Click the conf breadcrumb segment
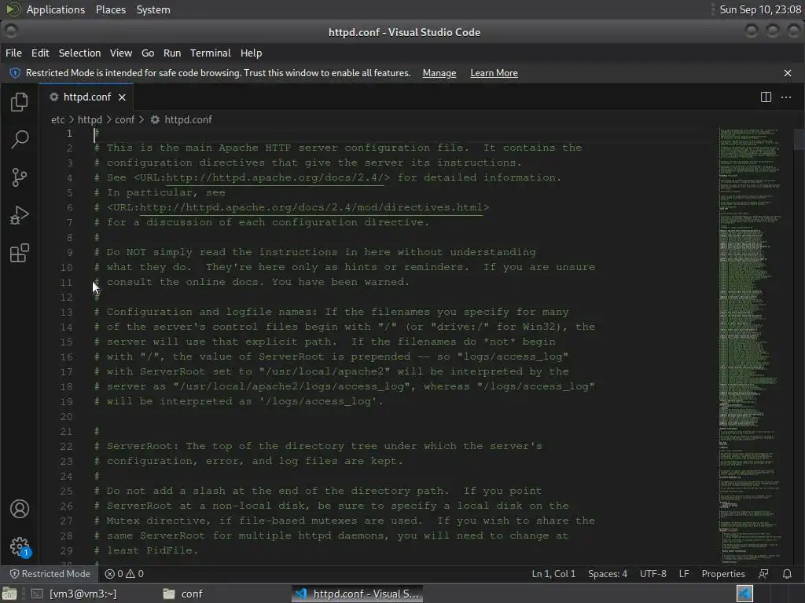Viewport: 805px width, 603px height. tap(125, 119)
